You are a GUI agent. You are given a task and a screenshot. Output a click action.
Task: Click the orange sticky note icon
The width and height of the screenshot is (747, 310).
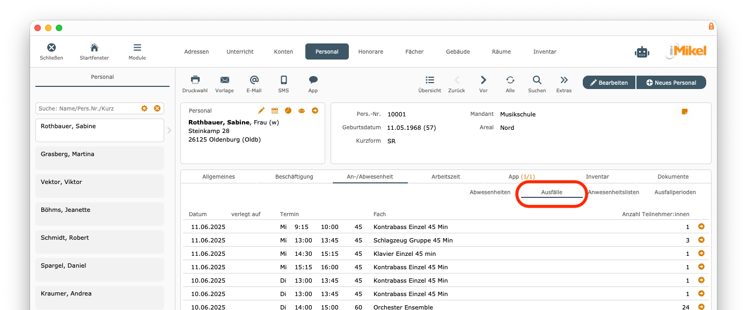684,112
